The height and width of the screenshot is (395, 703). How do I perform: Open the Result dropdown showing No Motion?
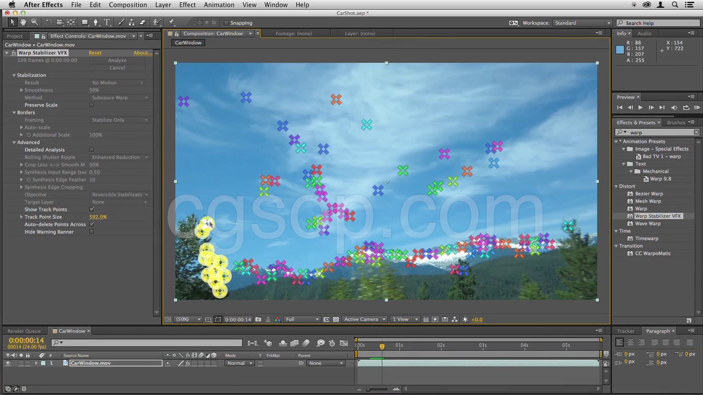(x=118, y=83)
